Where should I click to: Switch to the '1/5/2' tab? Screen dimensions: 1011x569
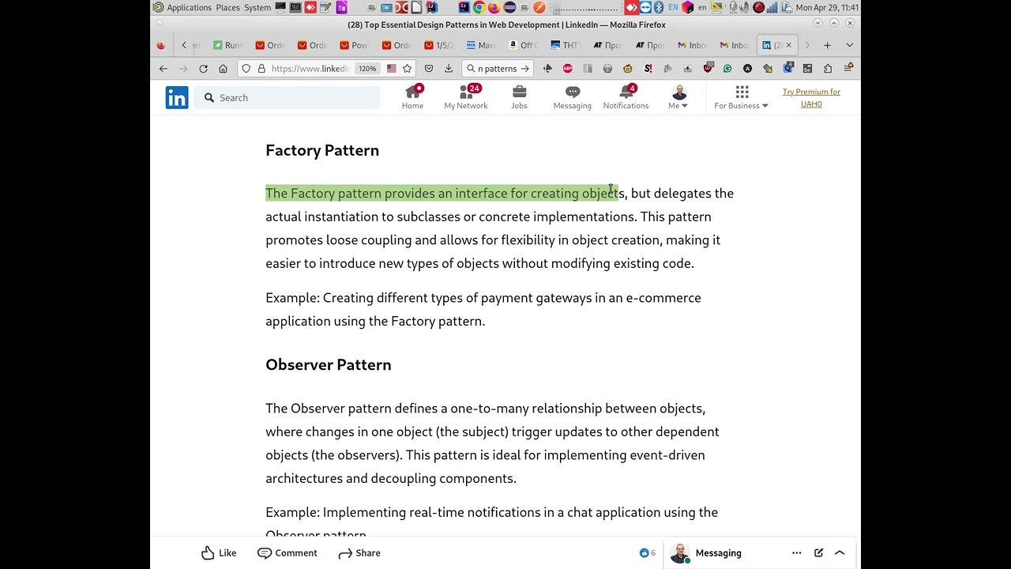(439, 45)
